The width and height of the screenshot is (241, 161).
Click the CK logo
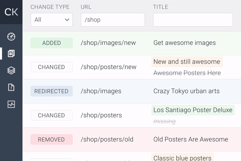point(11,12)
